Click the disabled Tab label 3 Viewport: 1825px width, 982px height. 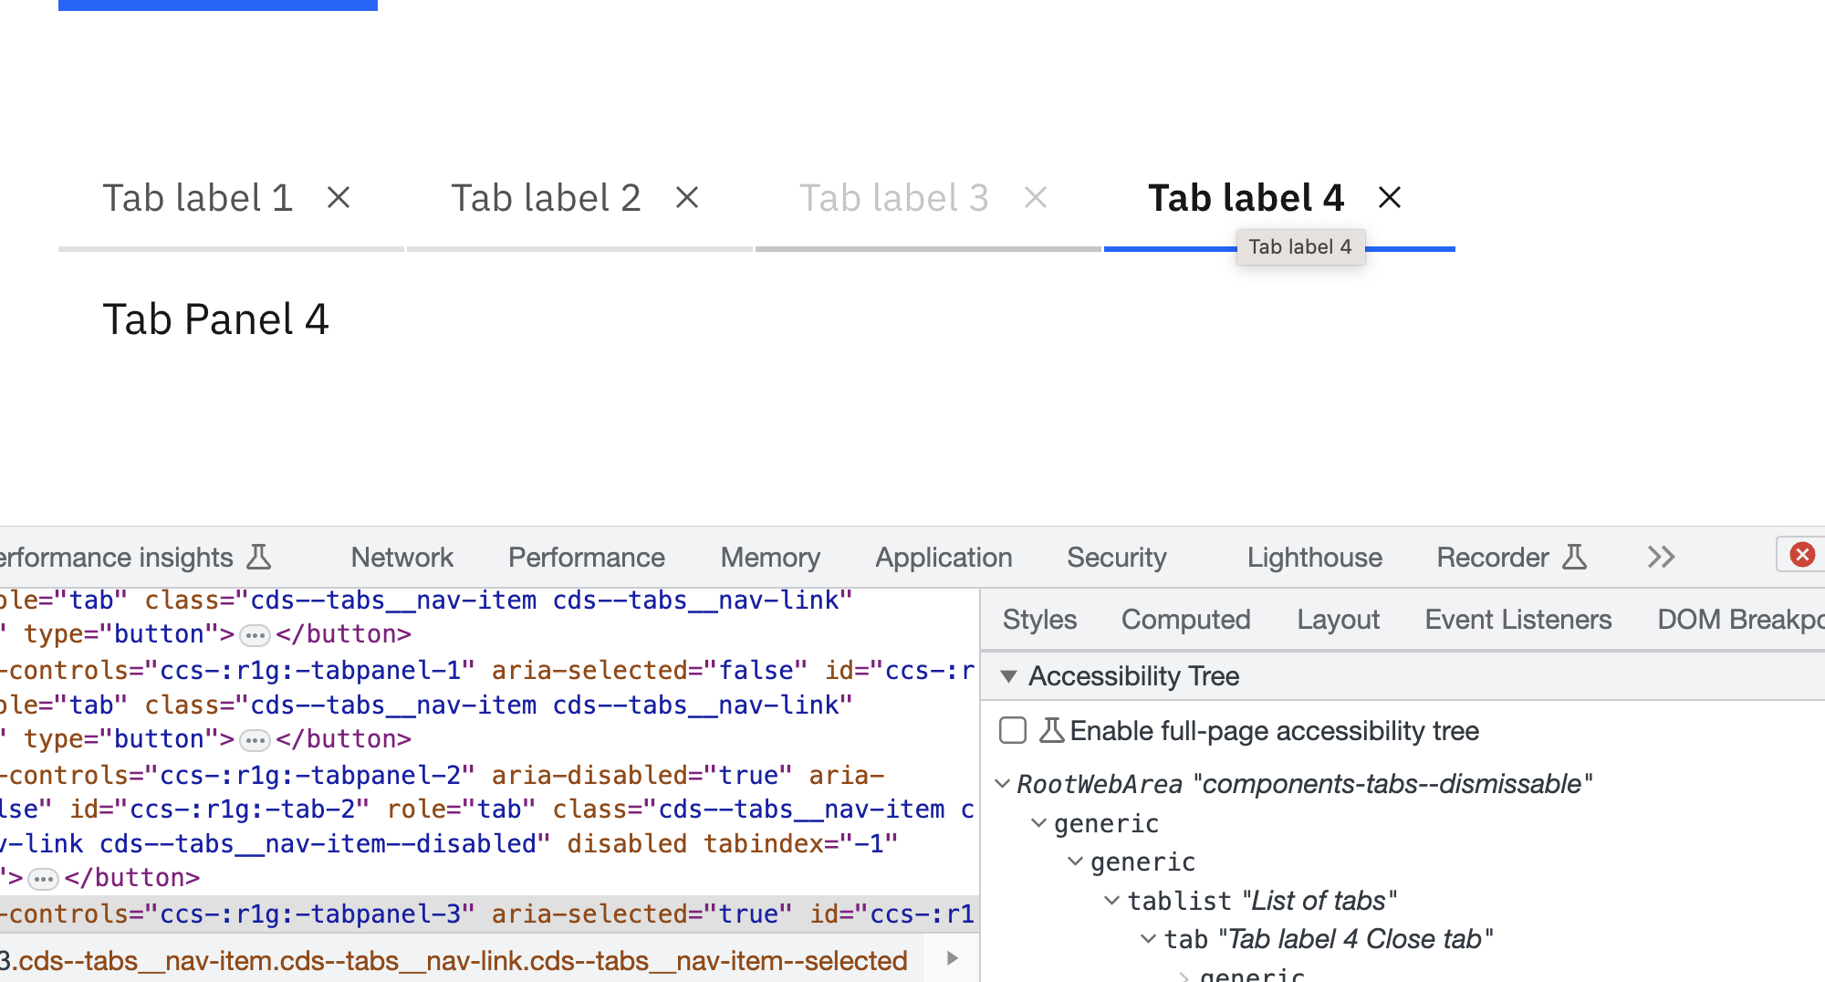(x=894, y=198)
